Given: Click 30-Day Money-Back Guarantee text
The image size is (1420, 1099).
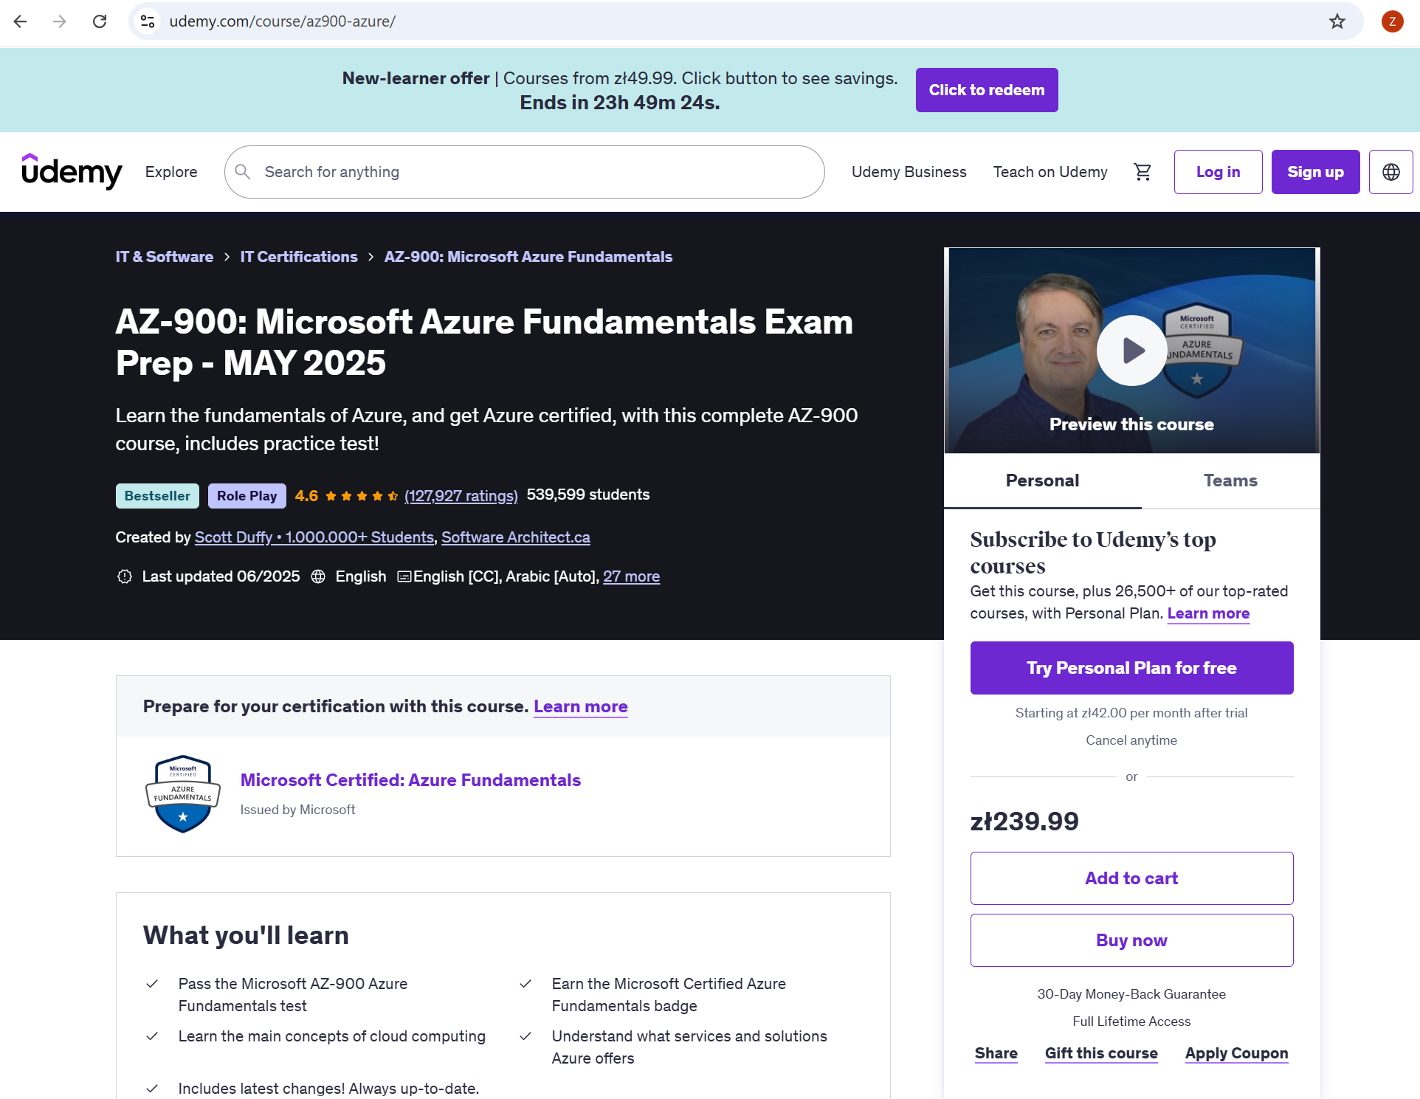Looking at the screenshot, I should point(1131,994).
